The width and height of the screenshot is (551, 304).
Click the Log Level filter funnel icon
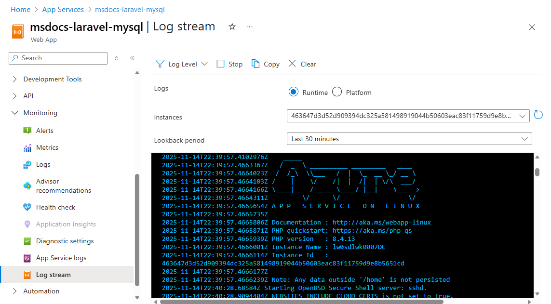[x=160, y=64]
